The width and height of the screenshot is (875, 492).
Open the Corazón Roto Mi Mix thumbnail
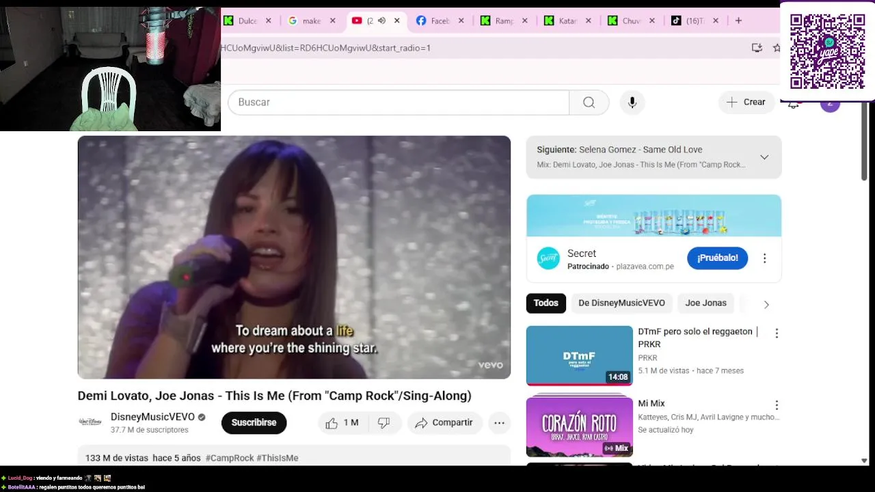point(580,427)
